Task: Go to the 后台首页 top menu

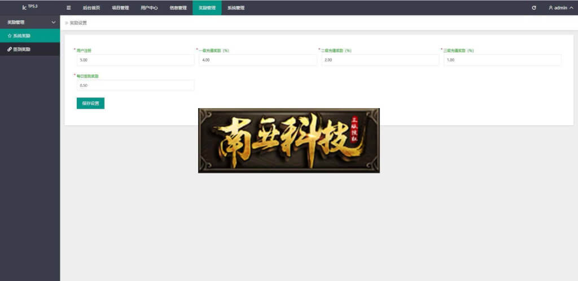Action: [91, 8]
